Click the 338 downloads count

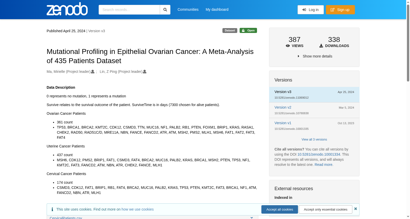334,40
